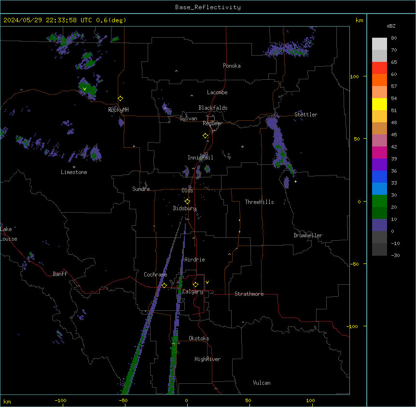416x407 pixels.
Task: Select the white 80 dBZ legend swatch
Action: (x=379, y=44)
